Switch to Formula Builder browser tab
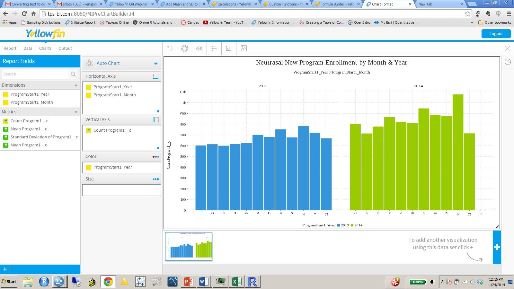The image size is (514, 289). tap(337, 4)
